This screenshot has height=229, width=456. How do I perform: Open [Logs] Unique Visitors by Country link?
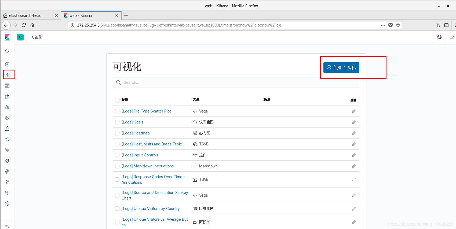[151, 209]
